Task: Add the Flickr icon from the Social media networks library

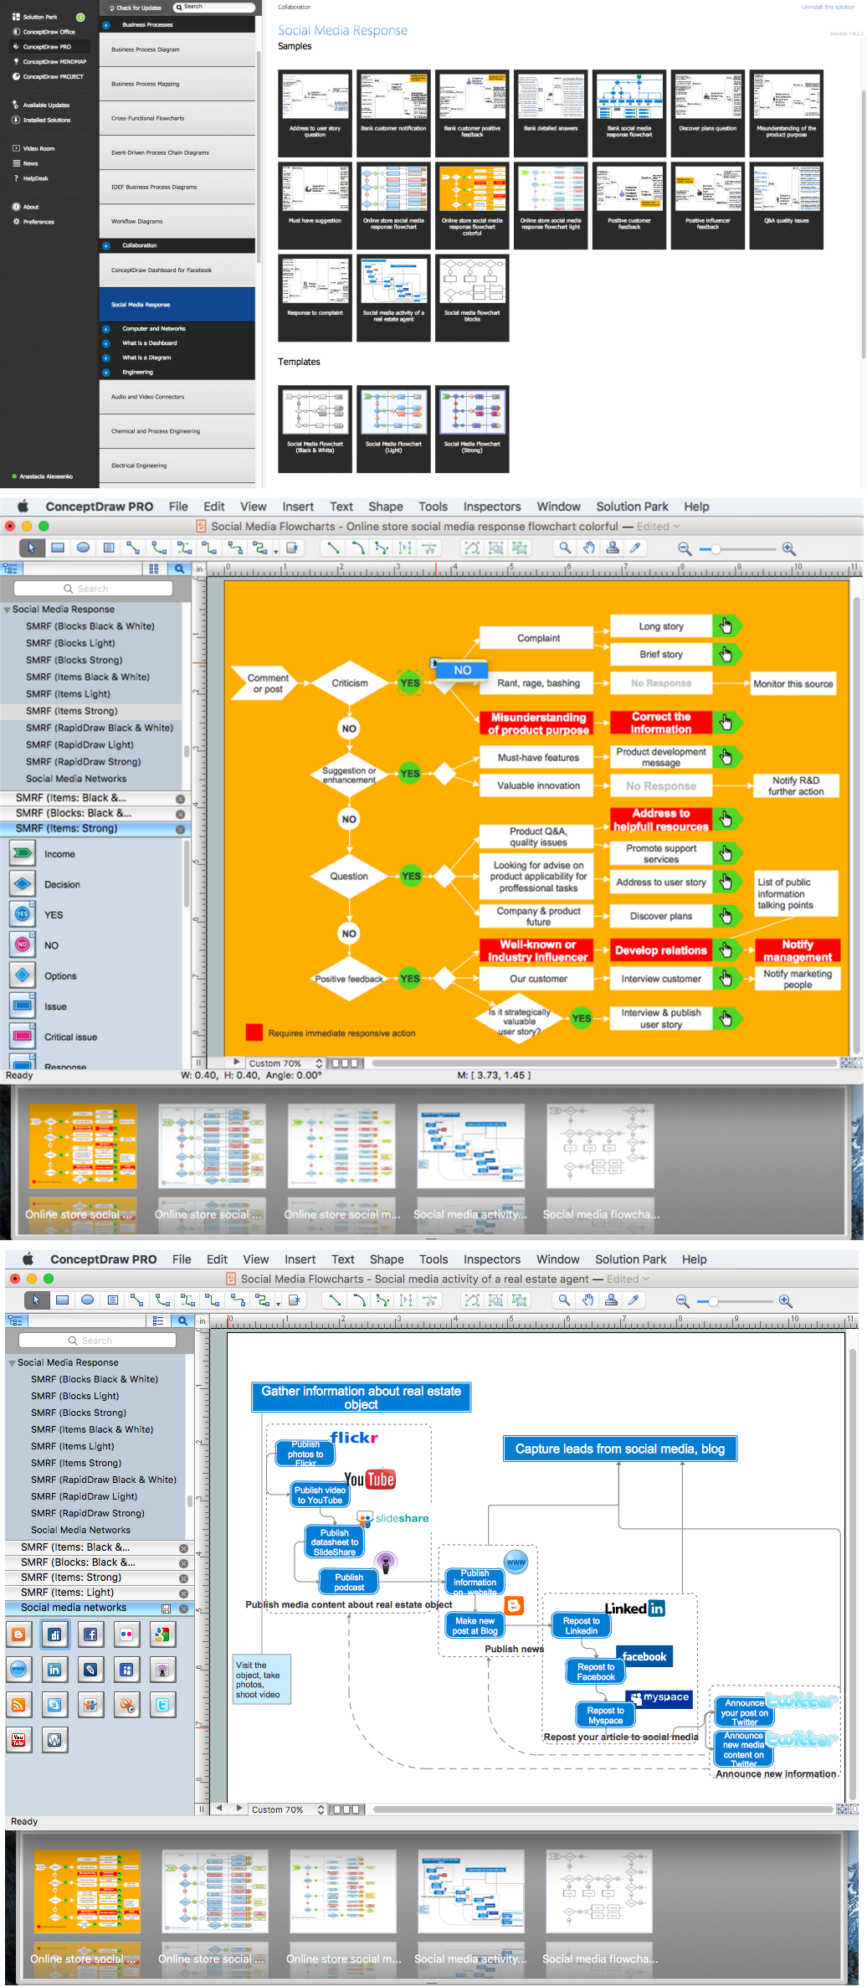Action: click(126, 1634)
